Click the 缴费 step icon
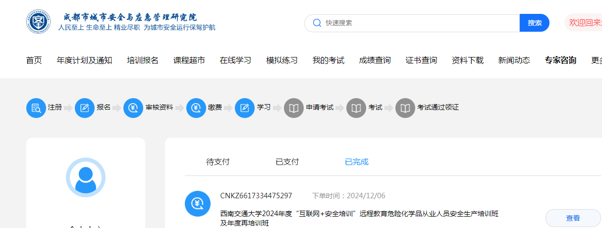602x228 pixels. [x=196, y=108]
